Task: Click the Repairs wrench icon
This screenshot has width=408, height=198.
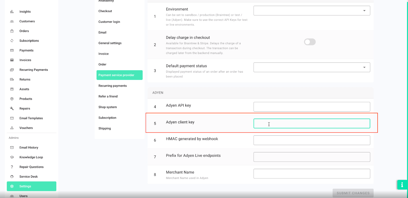Action: click(x=12, y=108)
